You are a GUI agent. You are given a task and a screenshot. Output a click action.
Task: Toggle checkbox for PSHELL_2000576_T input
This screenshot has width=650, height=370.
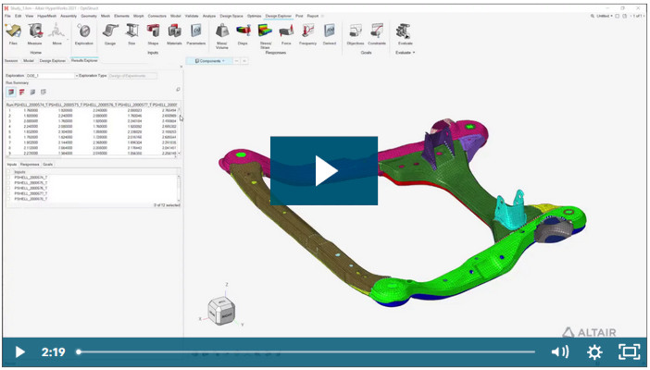(x=9, y=188)
